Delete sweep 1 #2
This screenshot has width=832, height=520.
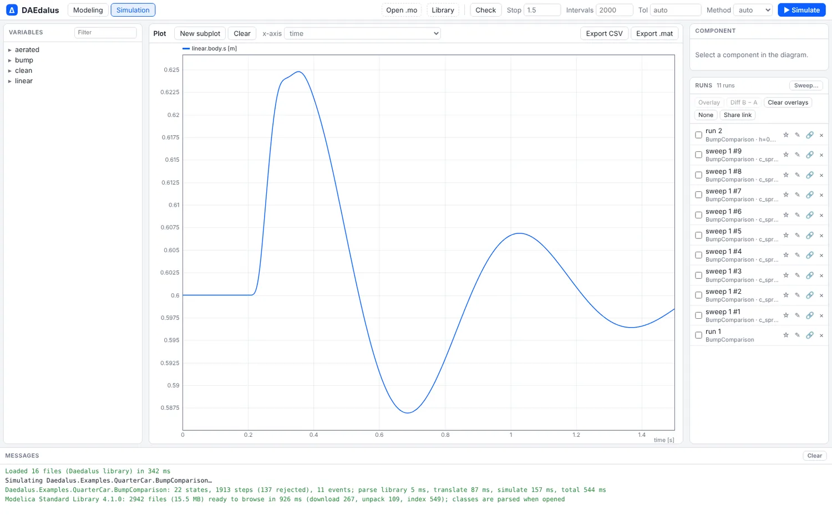821,295
